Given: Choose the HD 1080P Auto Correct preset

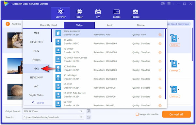Looking at the screenshot, I should tap(108, 60).
